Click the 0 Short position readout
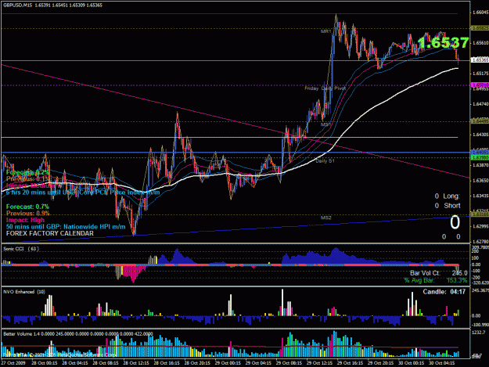The height and width of the screenshot is (367, 489). pyautogui.click(x=448, y=206)
